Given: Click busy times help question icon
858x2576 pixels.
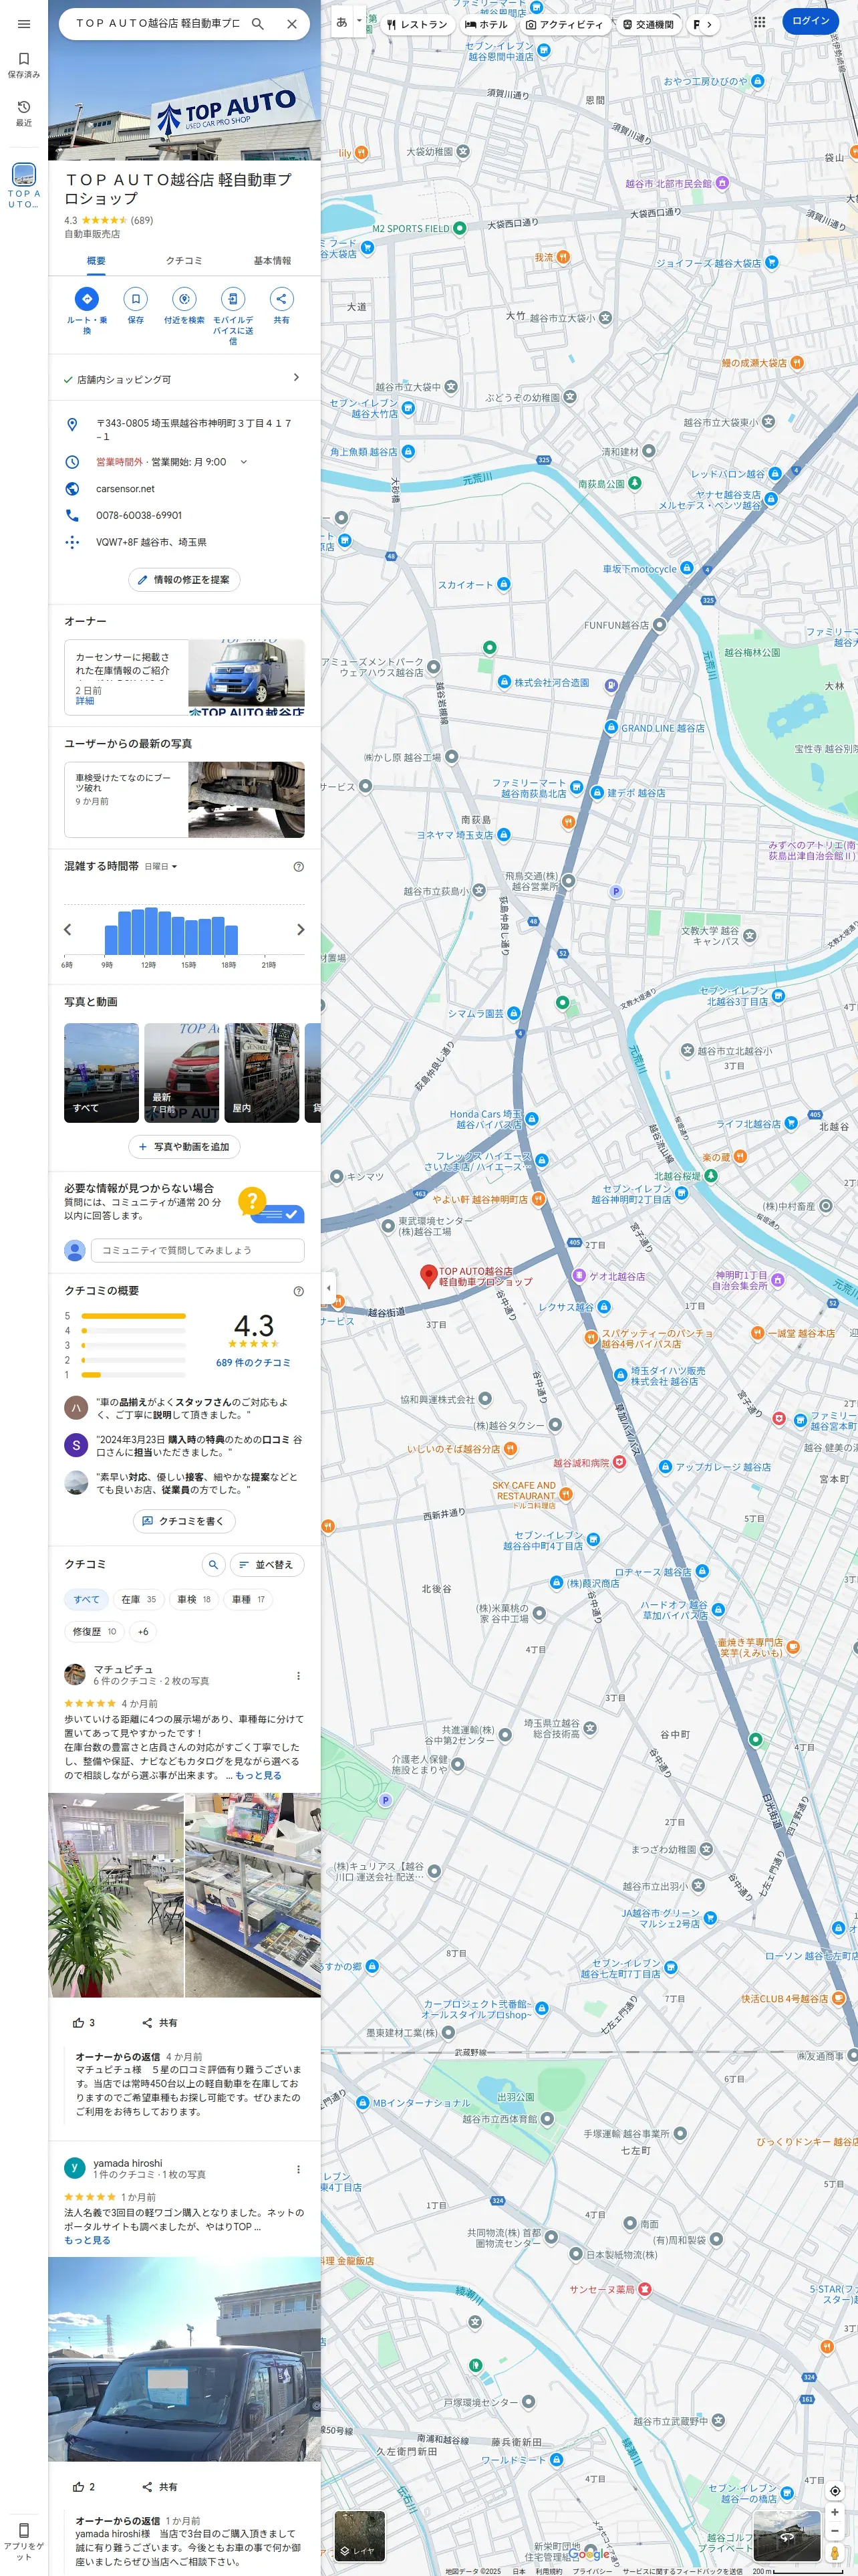Looking at the screenshot, I should [x=299, y=867].
